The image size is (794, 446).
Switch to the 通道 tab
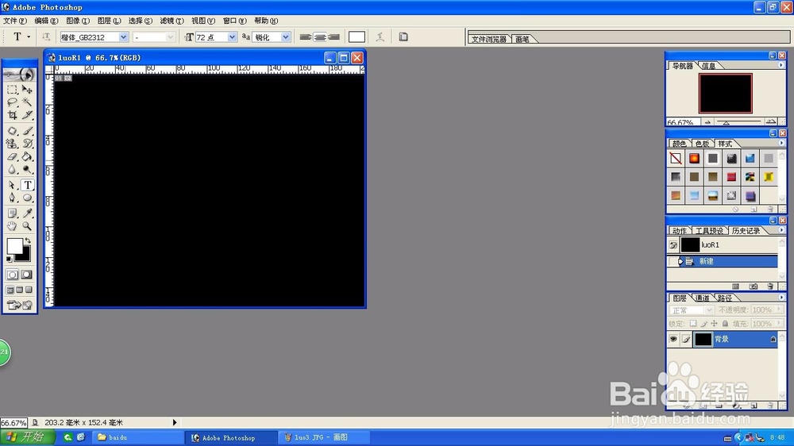pyautogui.click(x=702, y=298)
